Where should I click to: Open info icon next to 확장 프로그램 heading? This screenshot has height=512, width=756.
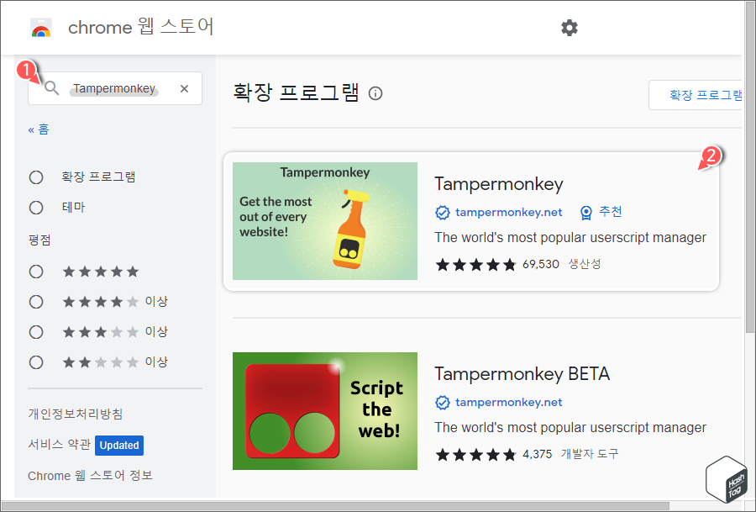coord(375,94)
